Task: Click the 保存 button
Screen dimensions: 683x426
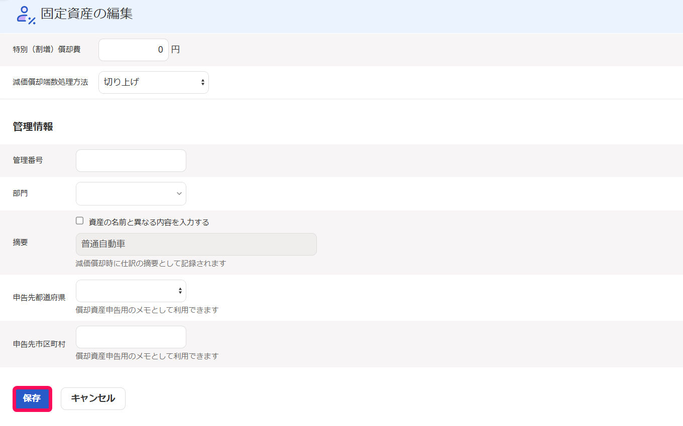Action: click(32, 399)
